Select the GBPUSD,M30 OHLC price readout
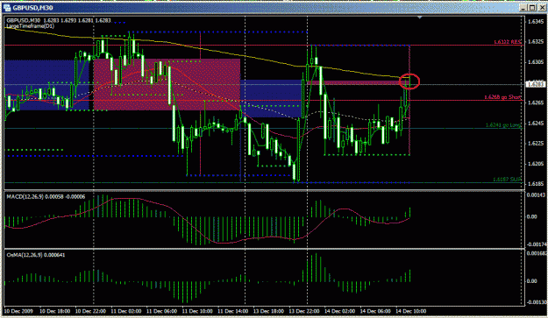The width and height of the screenshot is (548, 318). point(59,21)
